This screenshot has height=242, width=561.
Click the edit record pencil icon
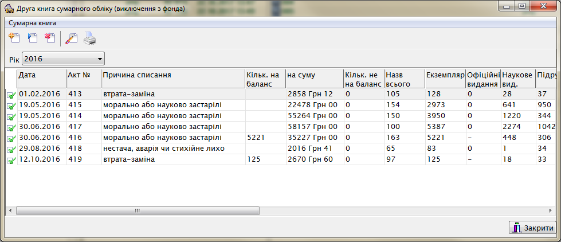(x=72, y=39)
